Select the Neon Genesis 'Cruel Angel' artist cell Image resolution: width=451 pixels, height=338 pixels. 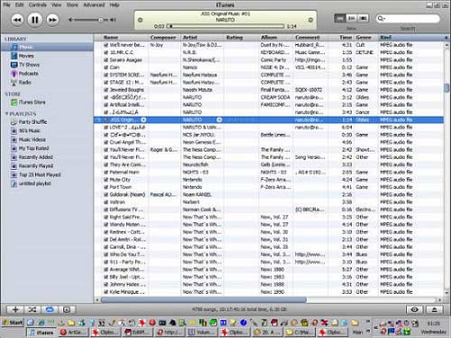point(202,142)
